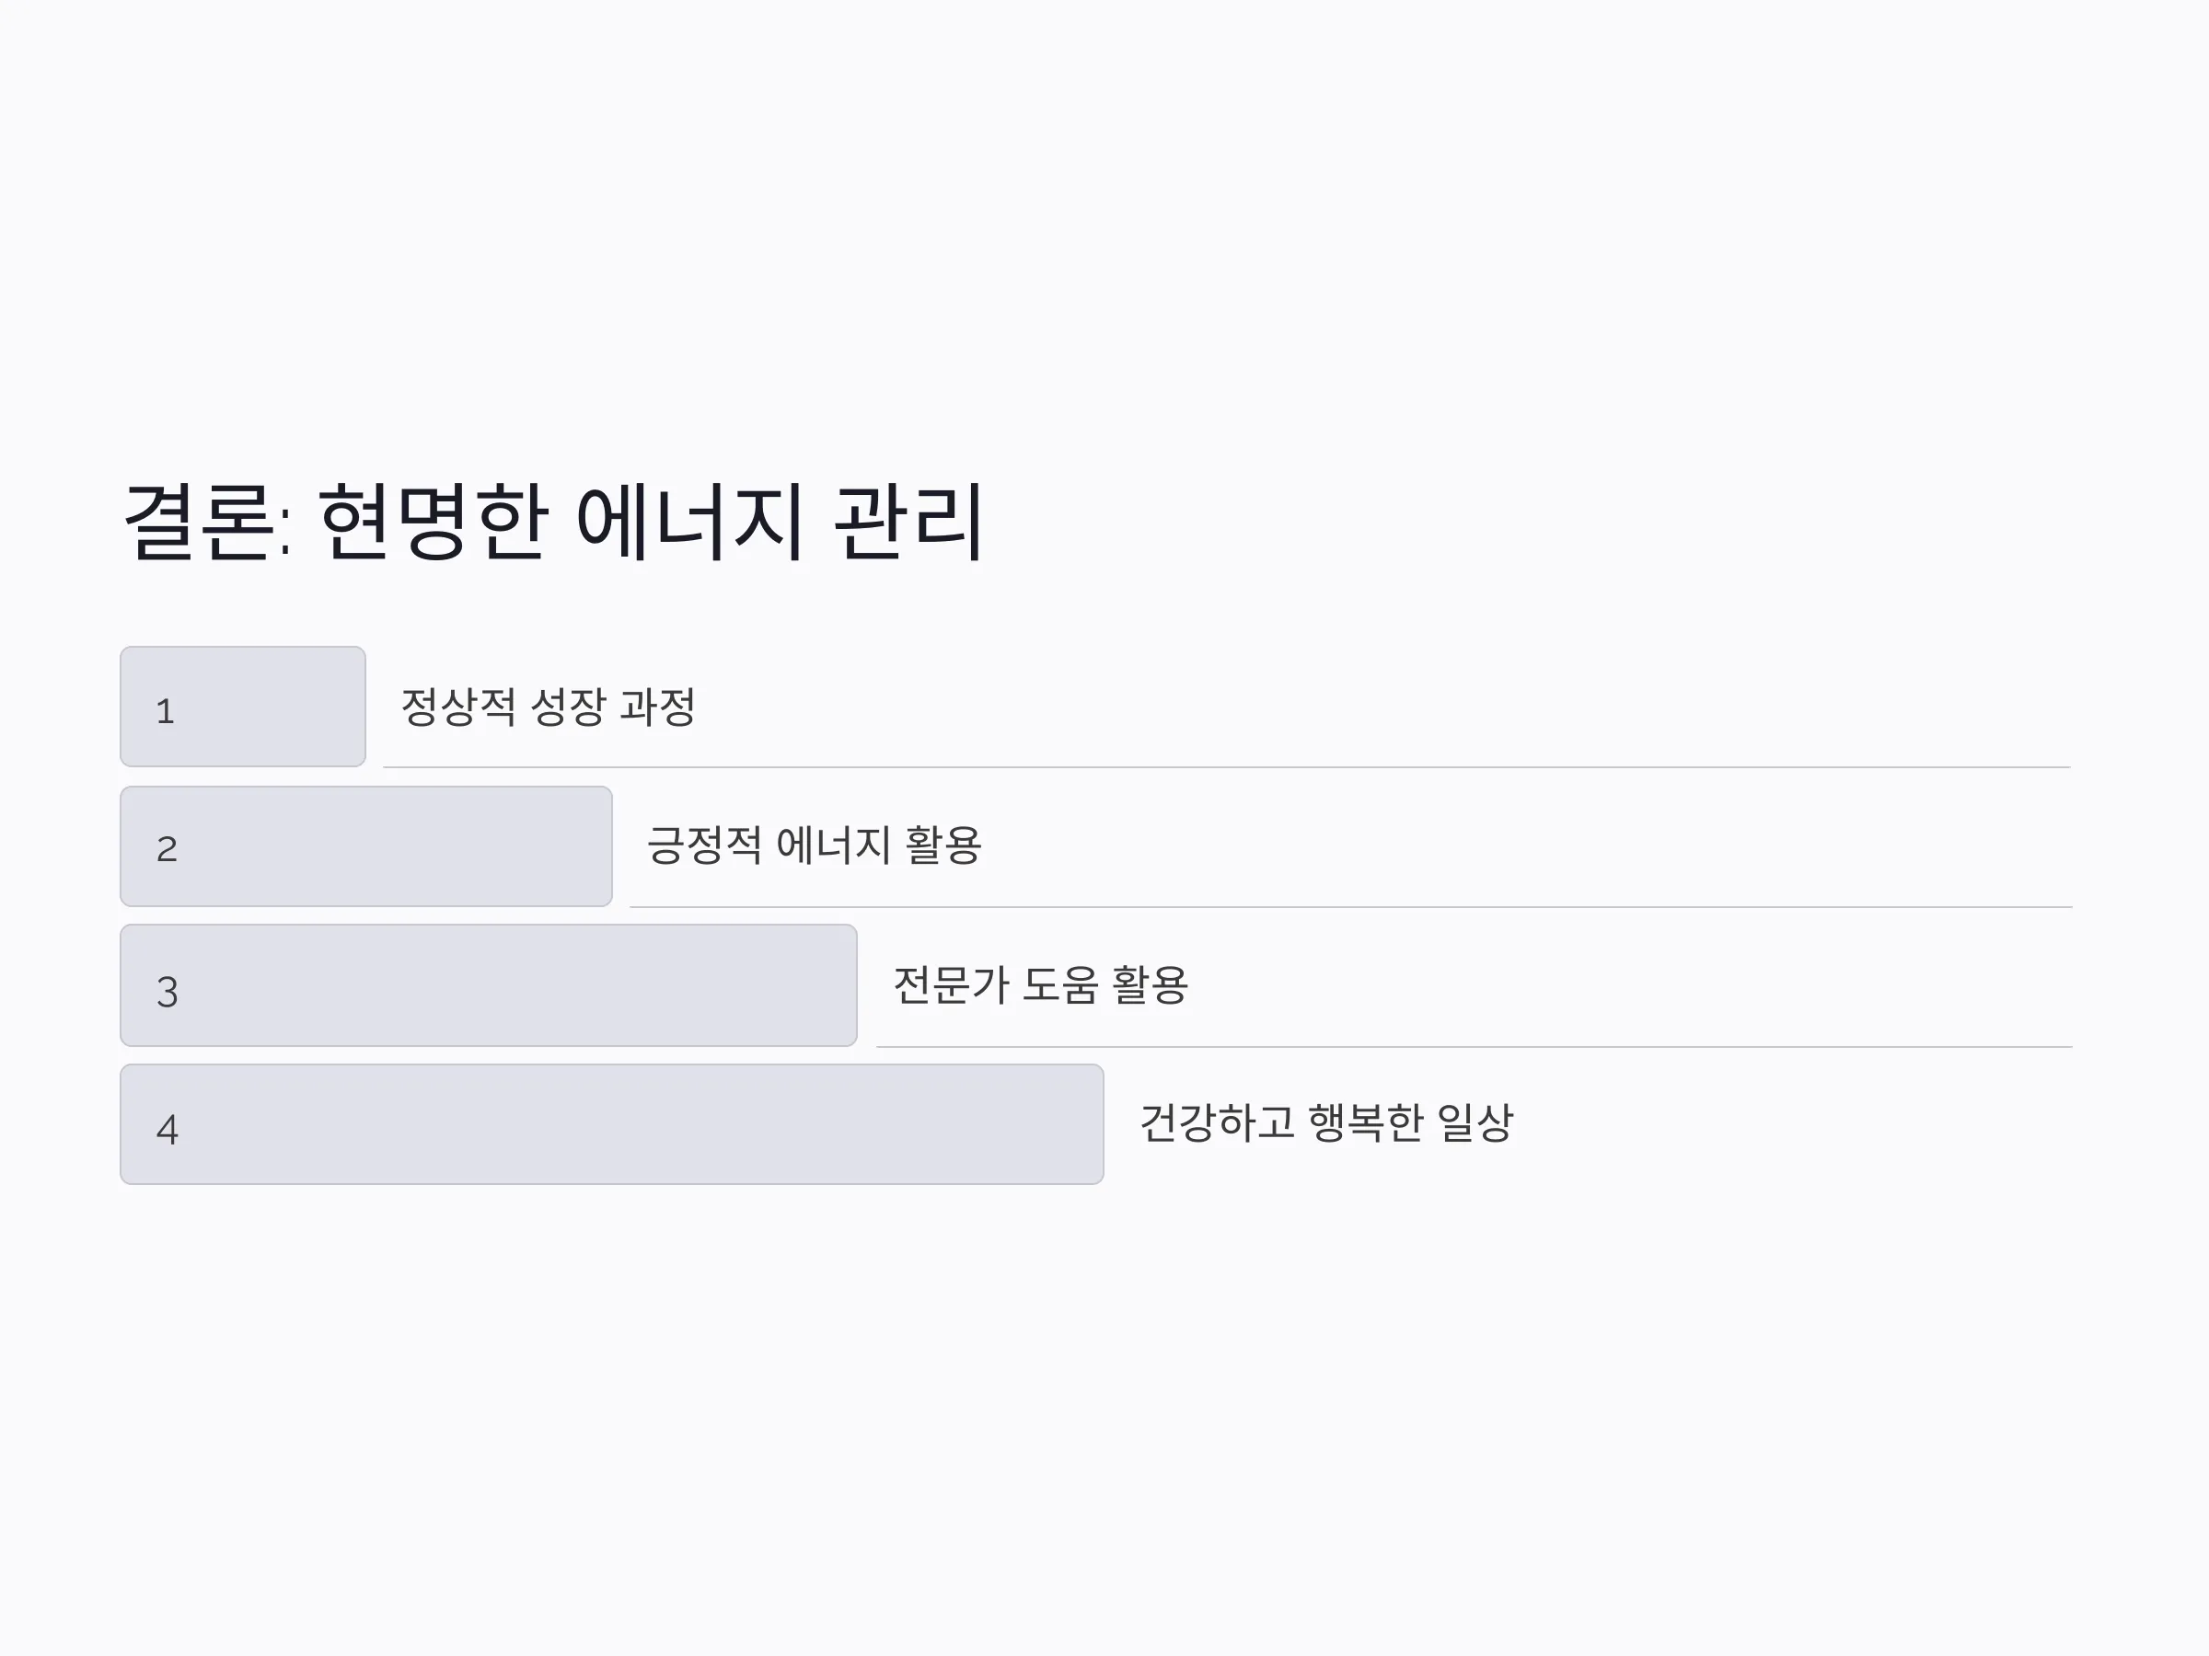Select the 긍정적 에너지 활용 text
This screenshot has height=1656, width=2209.
814,845
